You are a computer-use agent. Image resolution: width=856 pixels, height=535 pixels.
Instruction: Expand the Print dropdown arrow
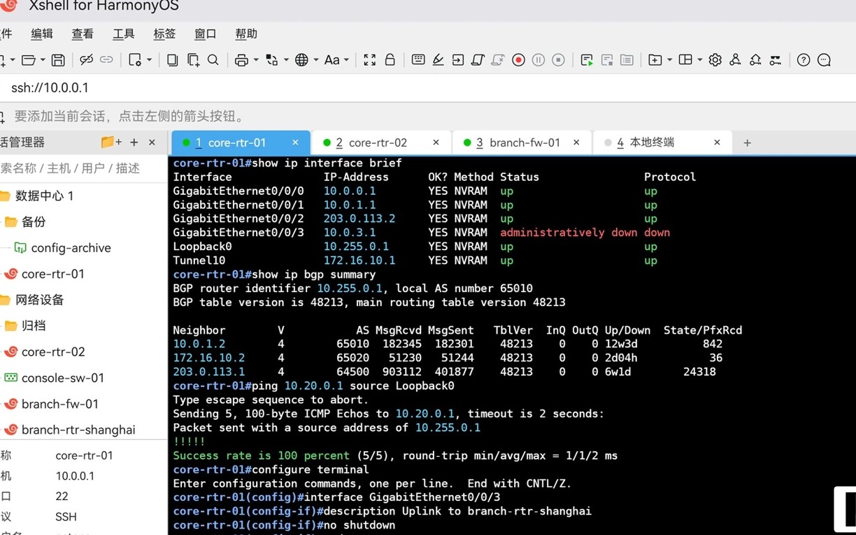pos(256,60)
